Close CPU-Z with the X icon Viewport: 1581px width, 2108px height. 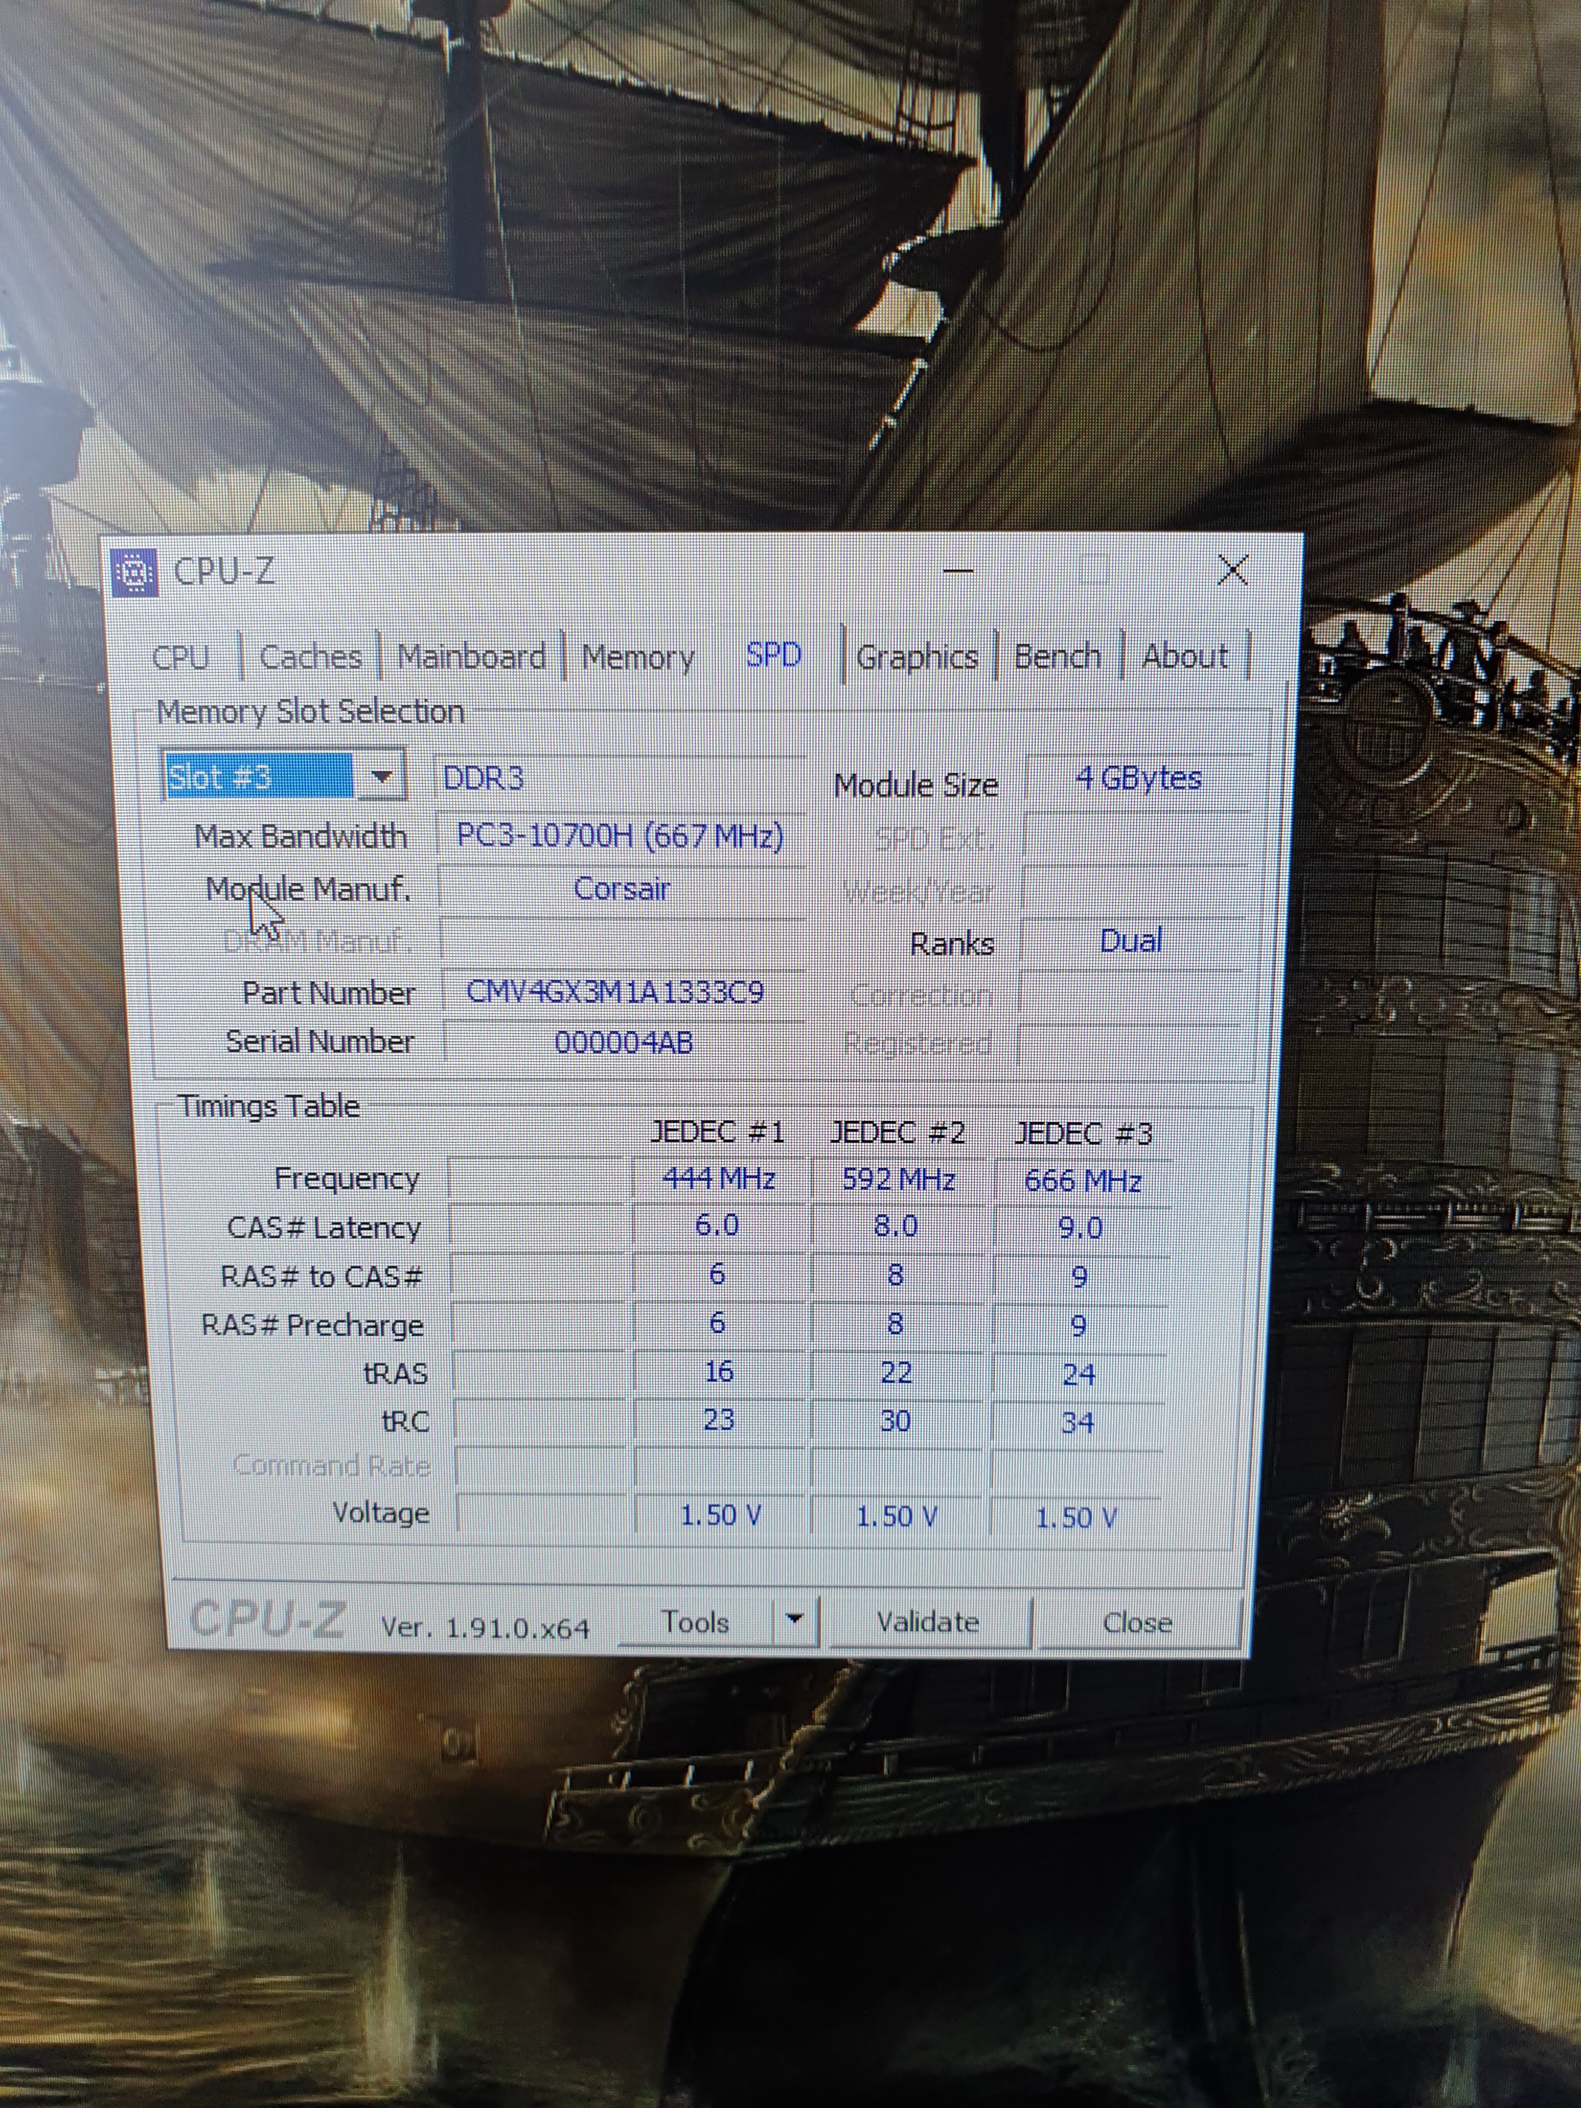(1233, 571)
